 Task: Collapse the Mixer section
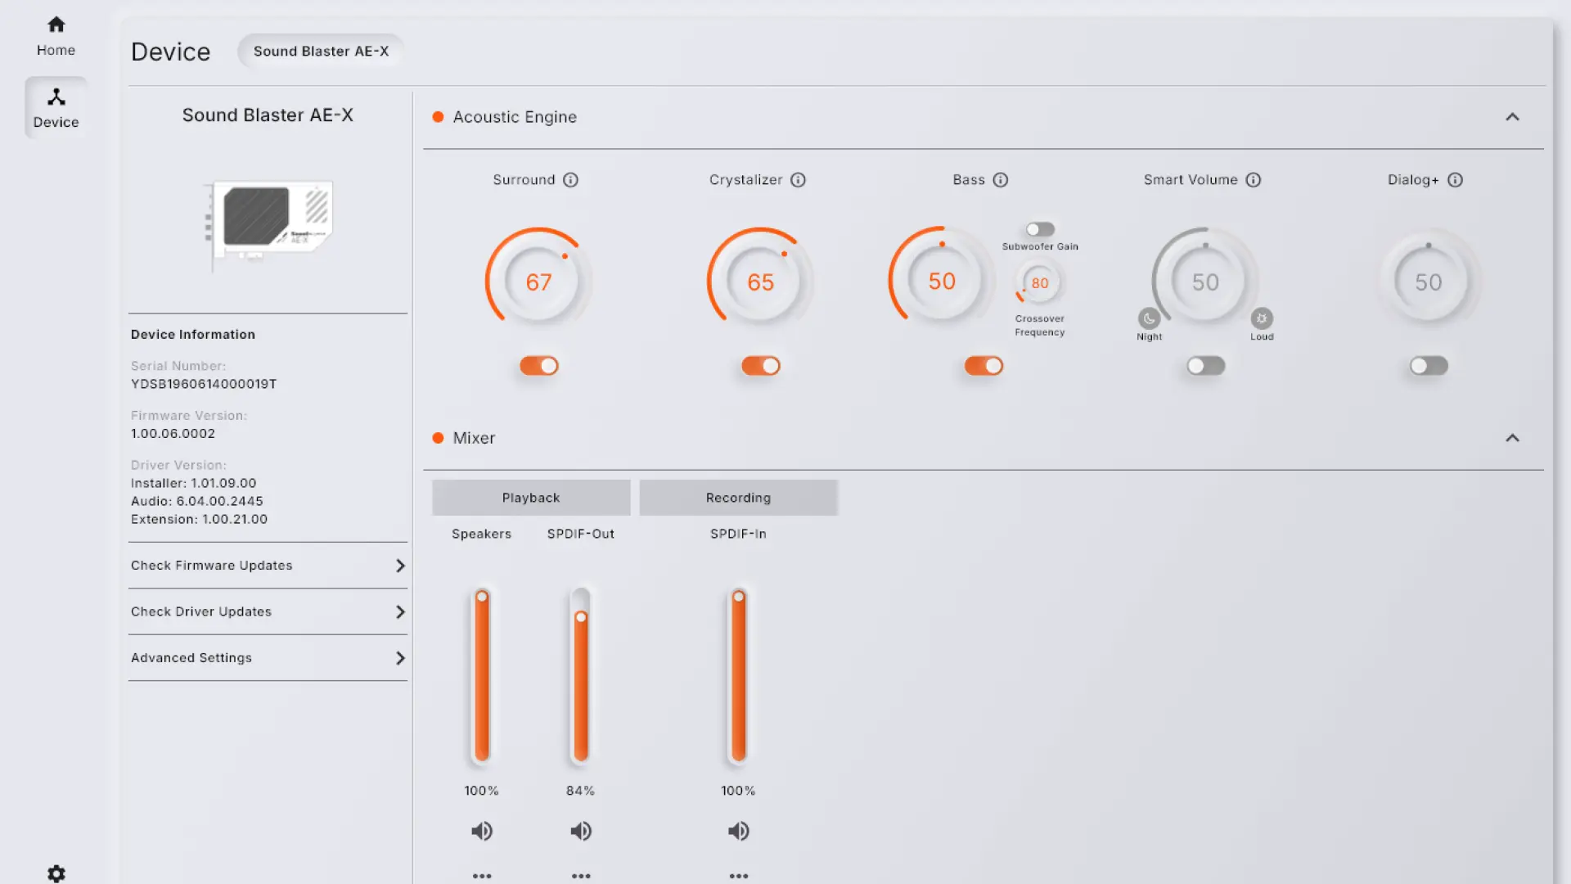point(1512,438)
